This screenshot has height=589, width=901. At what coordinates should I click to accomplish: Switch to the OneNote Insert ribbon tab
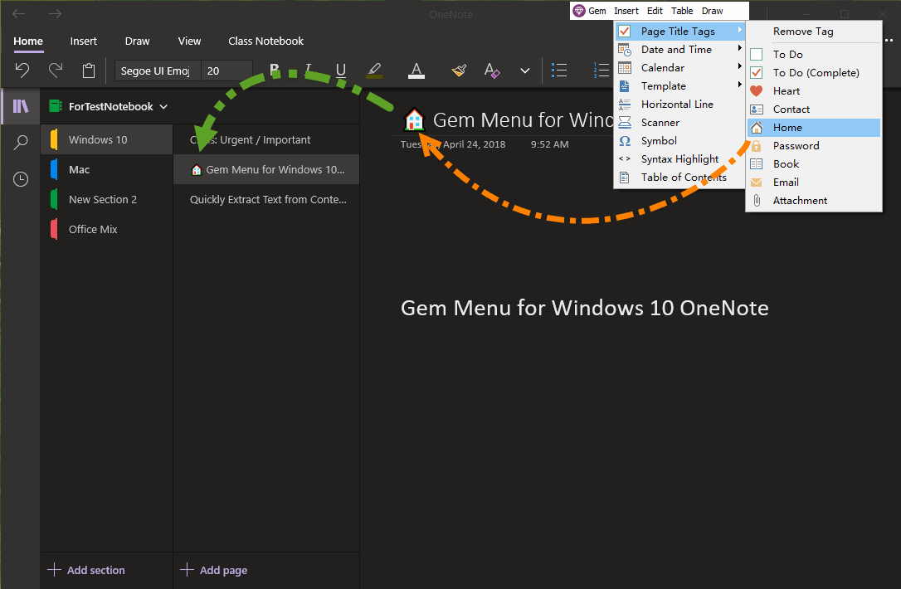click(x=83, y=41)
